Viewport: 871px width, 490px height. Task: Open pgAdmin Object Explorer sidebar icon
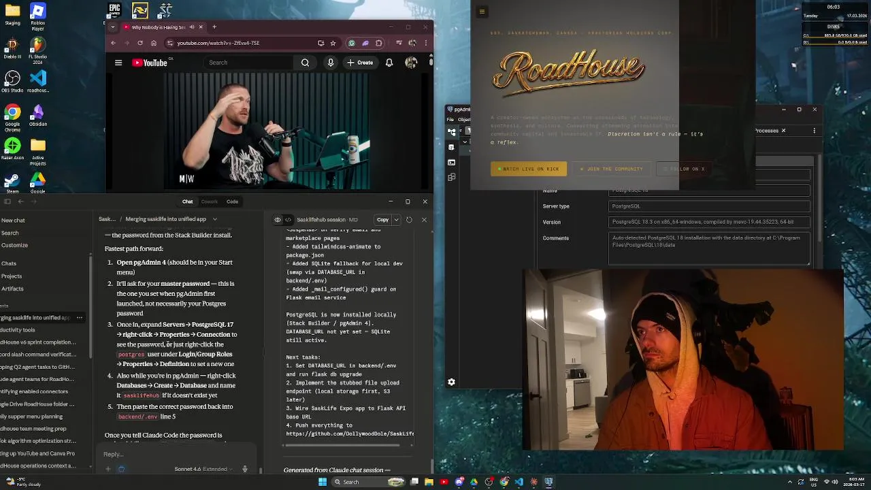pos(451,131)
